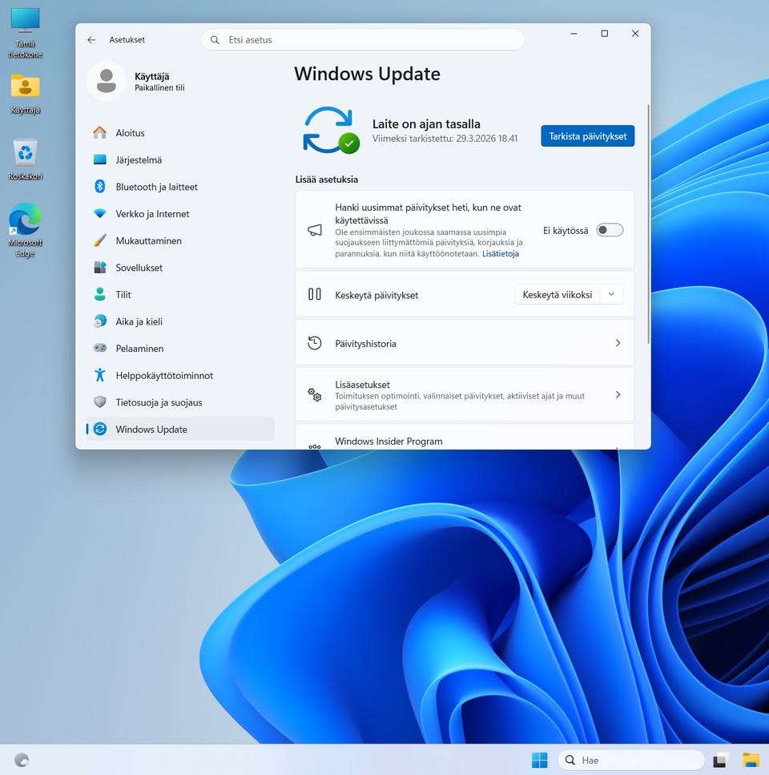769x775 pixels.
Task: Follow the Lisätietoja link
Action: click(501, 254)
